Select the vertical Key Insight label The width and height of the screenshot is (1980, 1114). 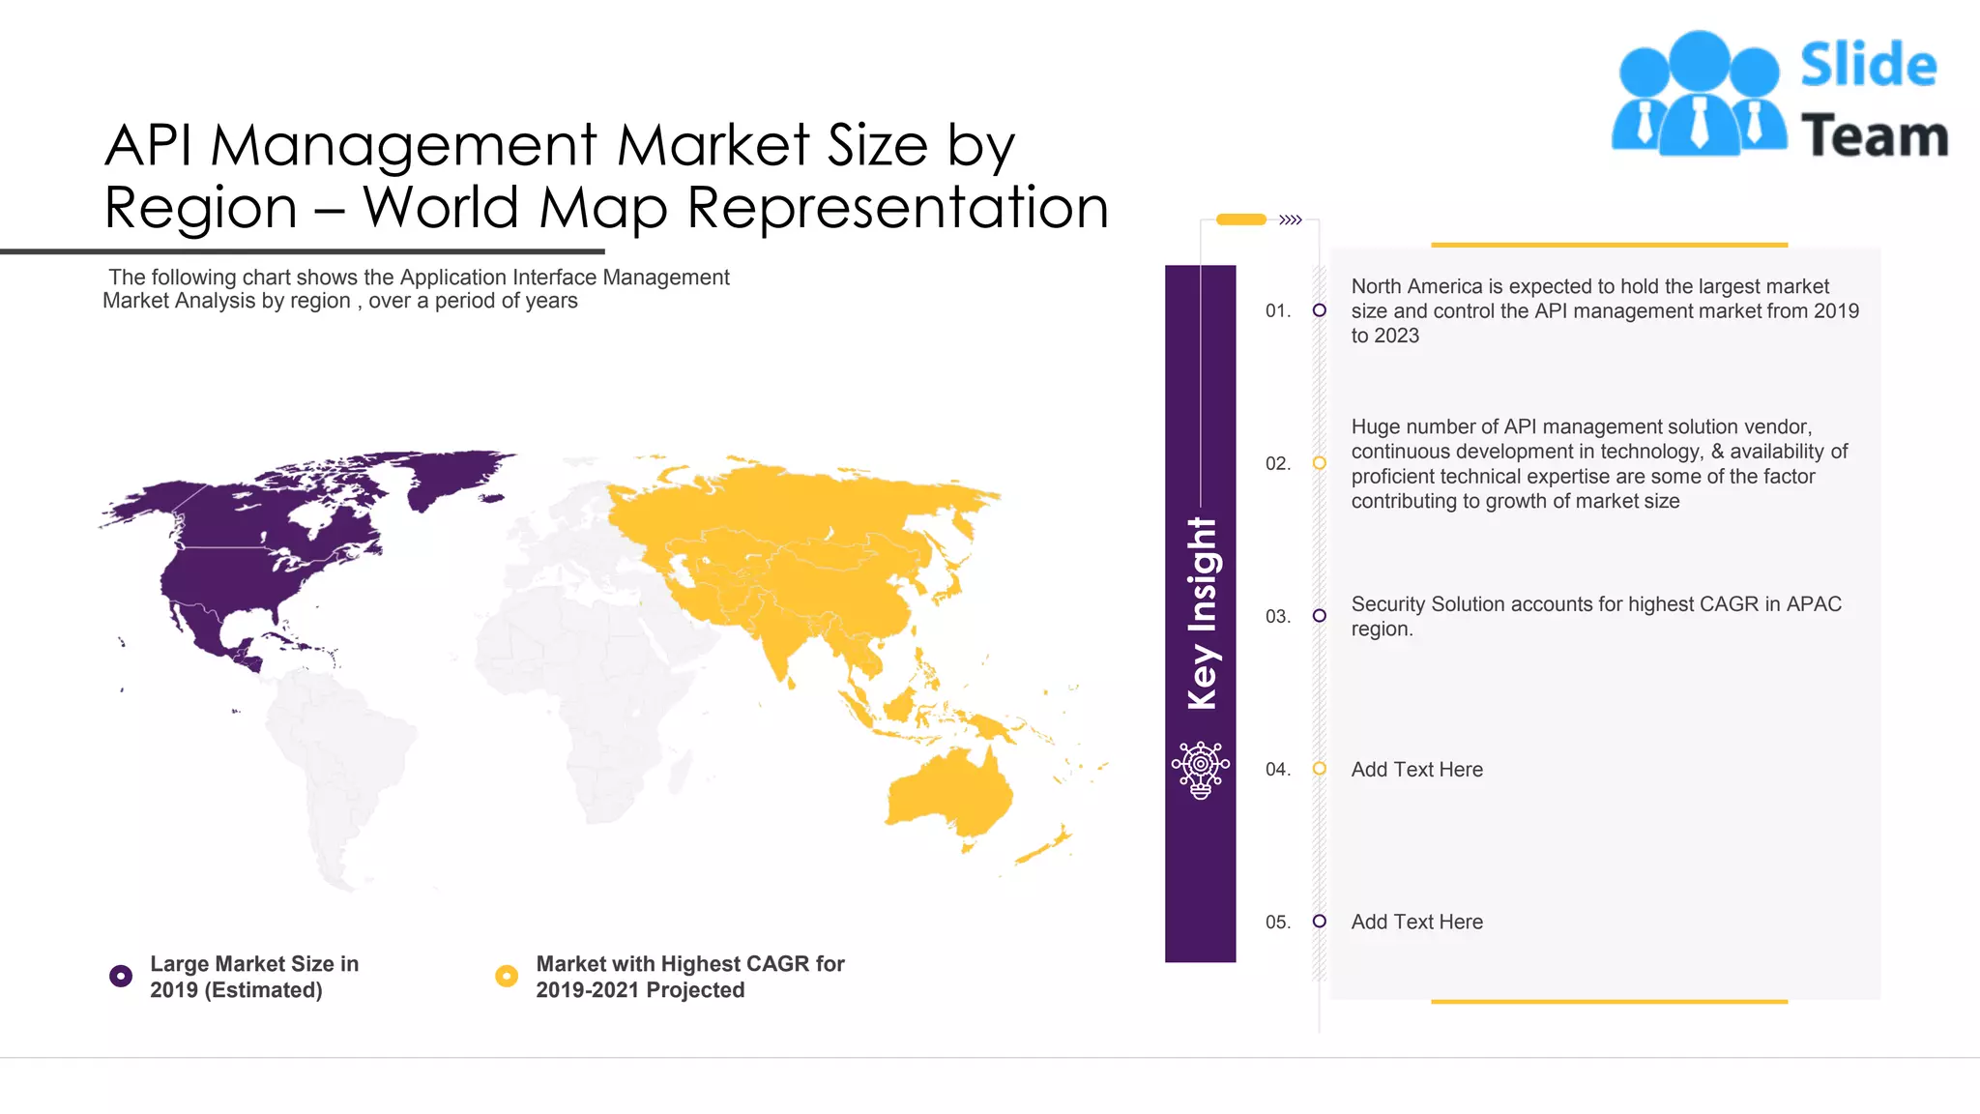(1202, 614)
